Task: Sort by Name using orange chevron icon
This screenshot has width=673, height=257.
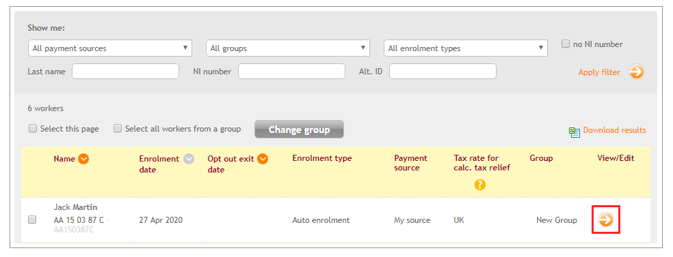Action: [x=83, y=159]
